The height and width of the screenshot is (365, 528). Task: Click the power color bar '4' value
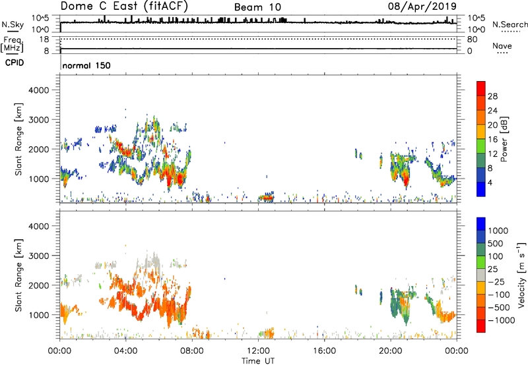(x=490, y=182)
